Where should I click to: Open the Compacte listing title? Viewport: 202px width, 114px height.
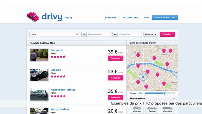[57, 50]
